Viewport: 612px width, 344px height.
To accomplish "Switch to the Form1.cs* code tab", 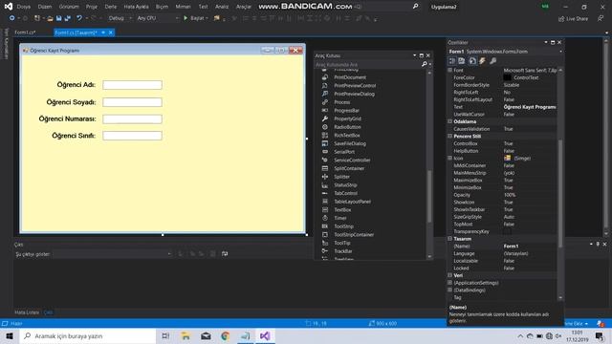I will [x=25, y=32].
